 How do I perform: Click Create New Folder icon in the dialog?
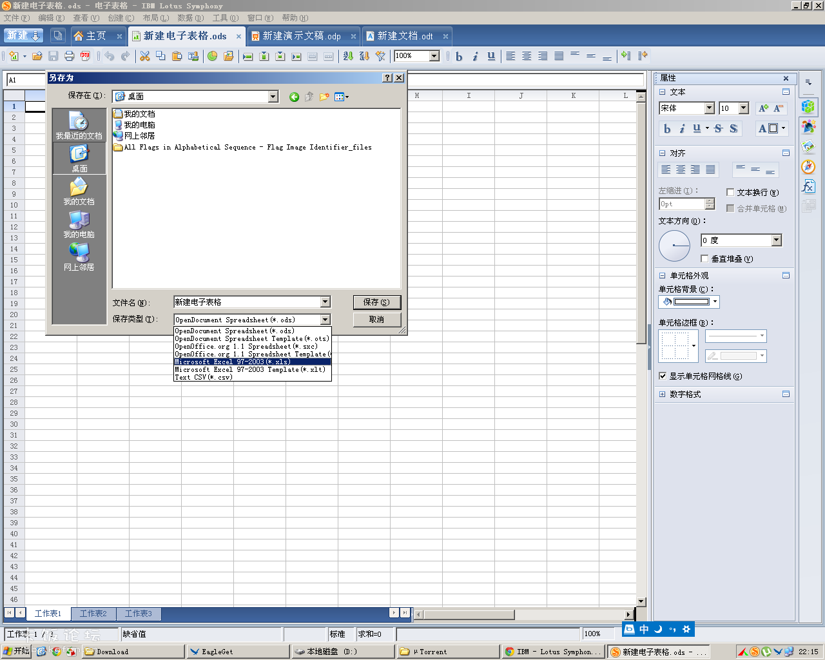pyautogui.click(x=324, y=97)
